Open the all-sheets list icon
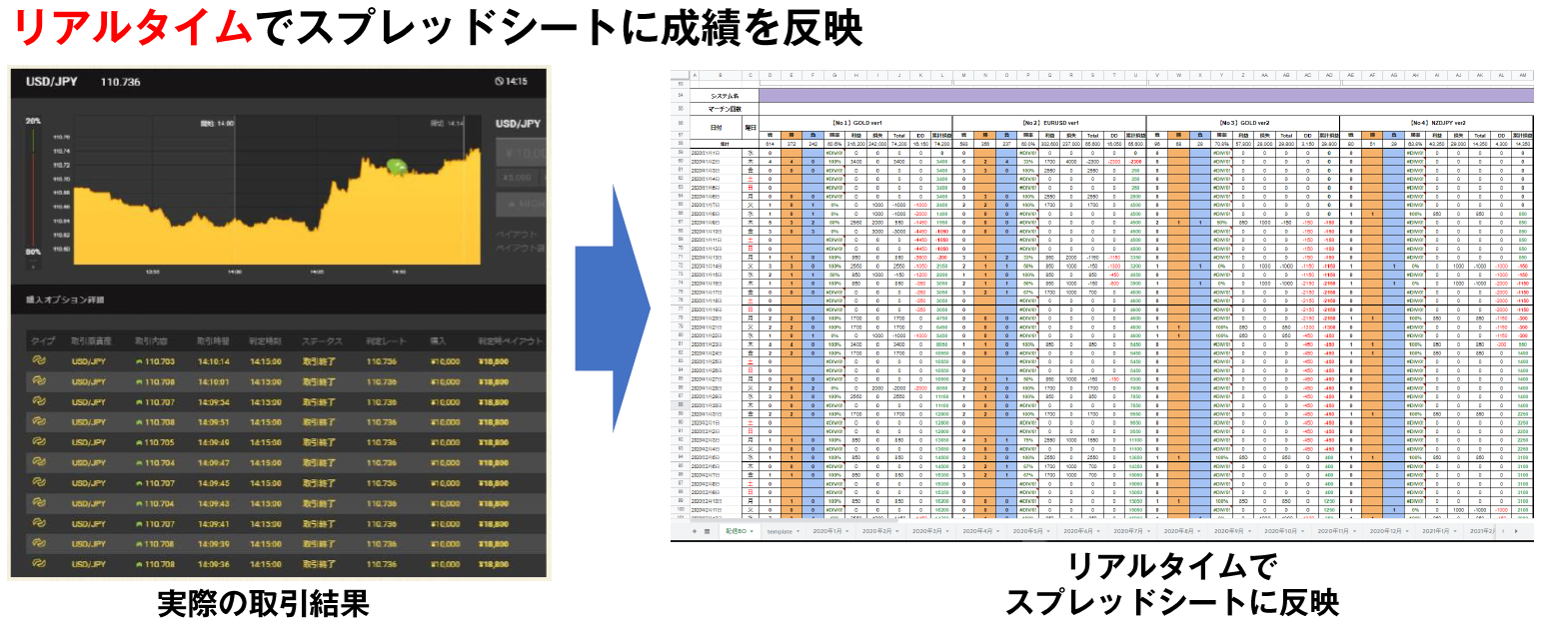This screenshot has width=1549, height=626. [710, 532]
